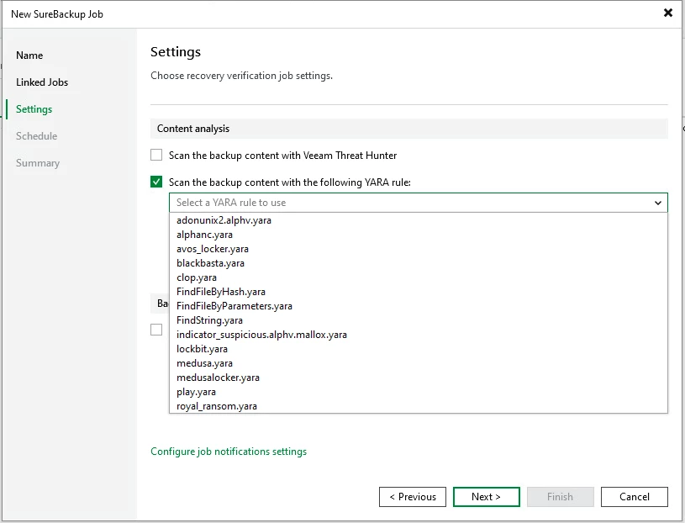Go to the Name step
Viewport: 685px width, 523px height.
point(29,55)
